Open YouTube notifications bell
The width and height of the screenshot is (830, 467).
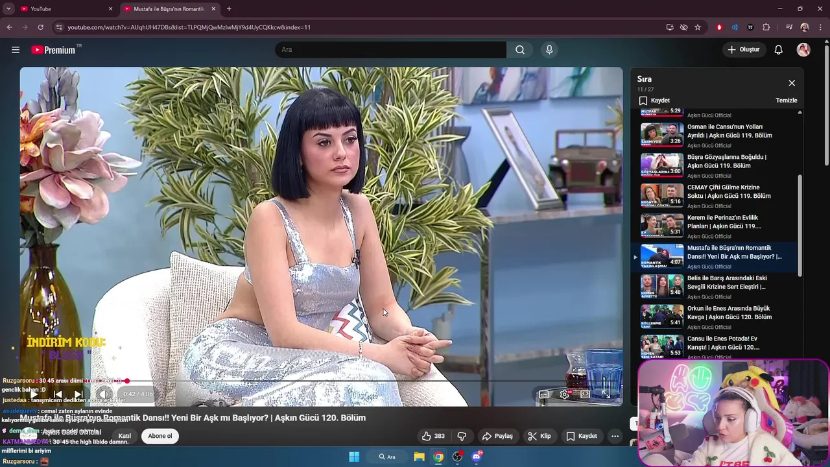point(779,50)
